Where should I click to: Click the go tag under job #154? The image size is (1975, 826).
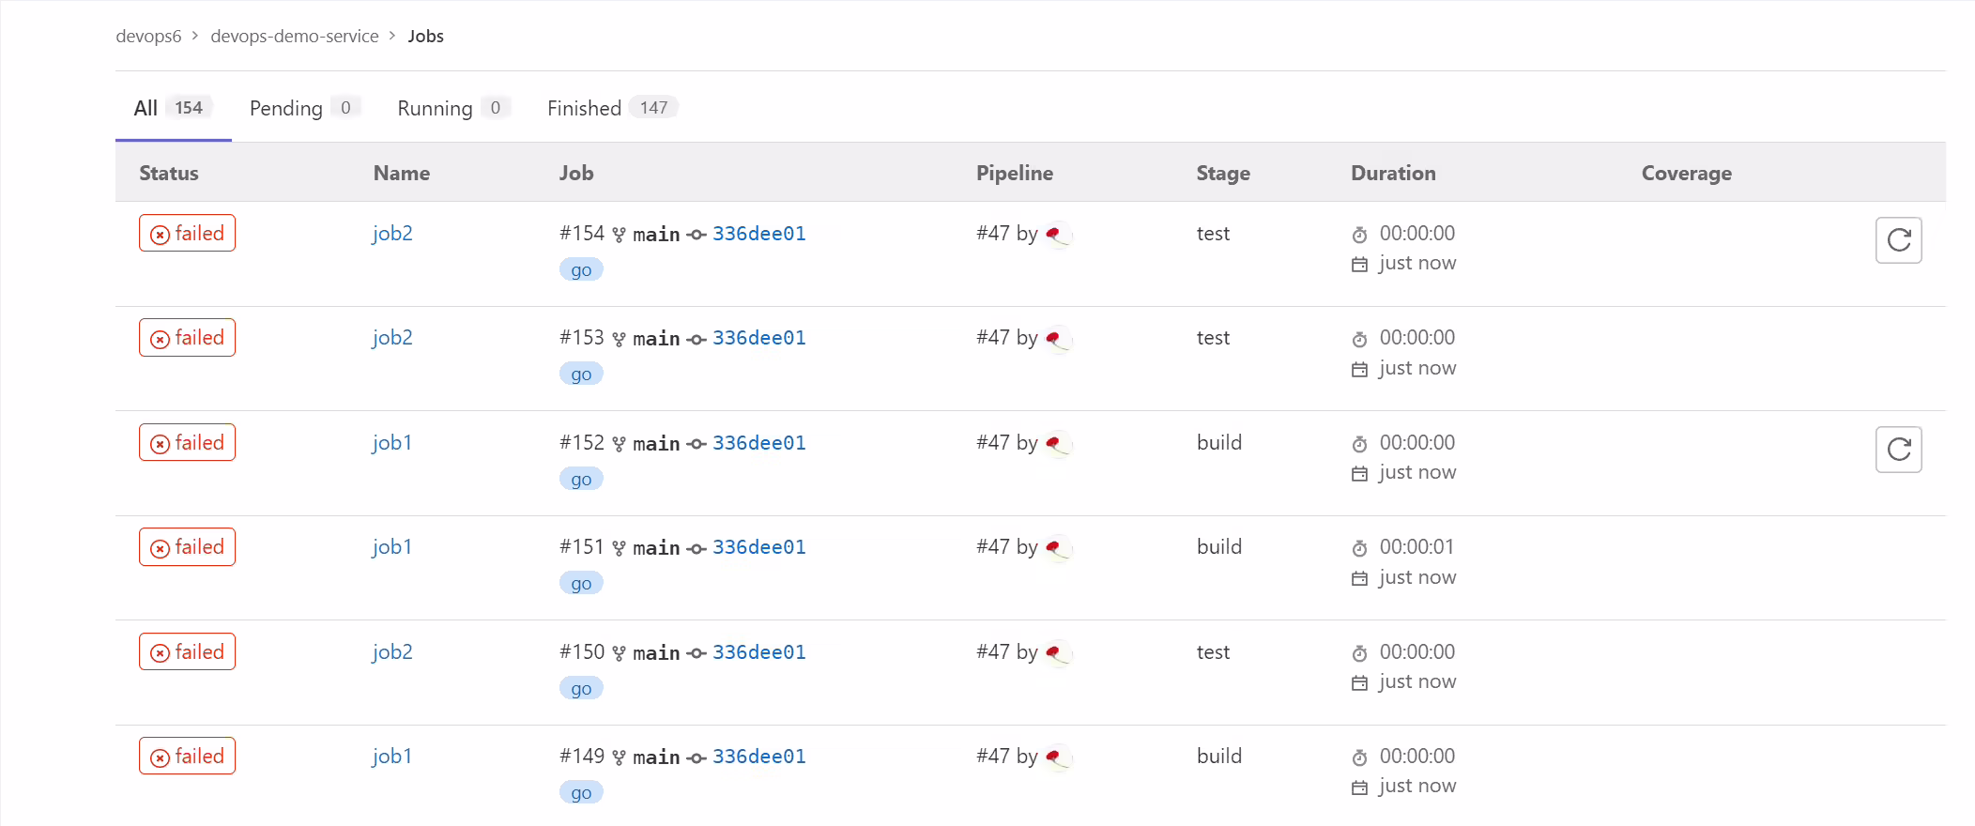581,270
